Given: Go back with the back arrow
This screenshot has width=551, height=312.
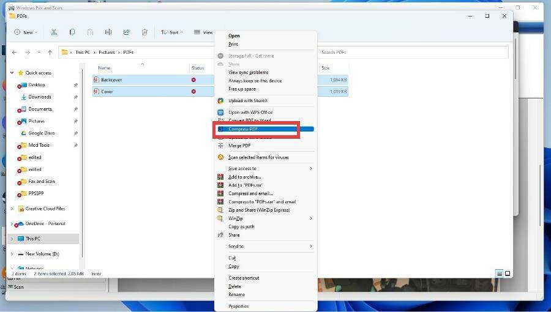Looking at the screenshot, I should coord(15,52).
